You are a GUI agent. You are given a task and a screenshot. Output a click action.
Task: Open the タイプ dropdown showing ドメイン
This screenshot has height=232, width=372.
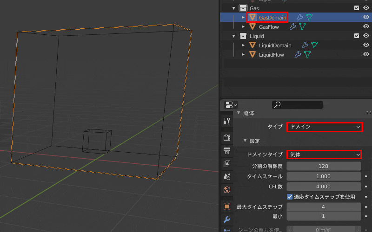click(324, 127)
